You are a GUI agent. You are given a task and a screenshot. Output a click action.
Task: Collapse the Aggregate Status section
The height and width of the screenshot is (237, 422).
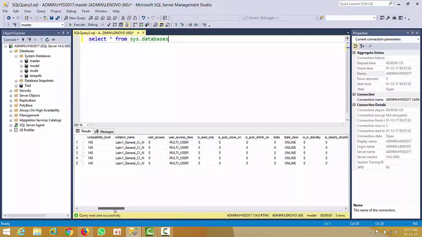pyautogui.click(x=354, y=53)
